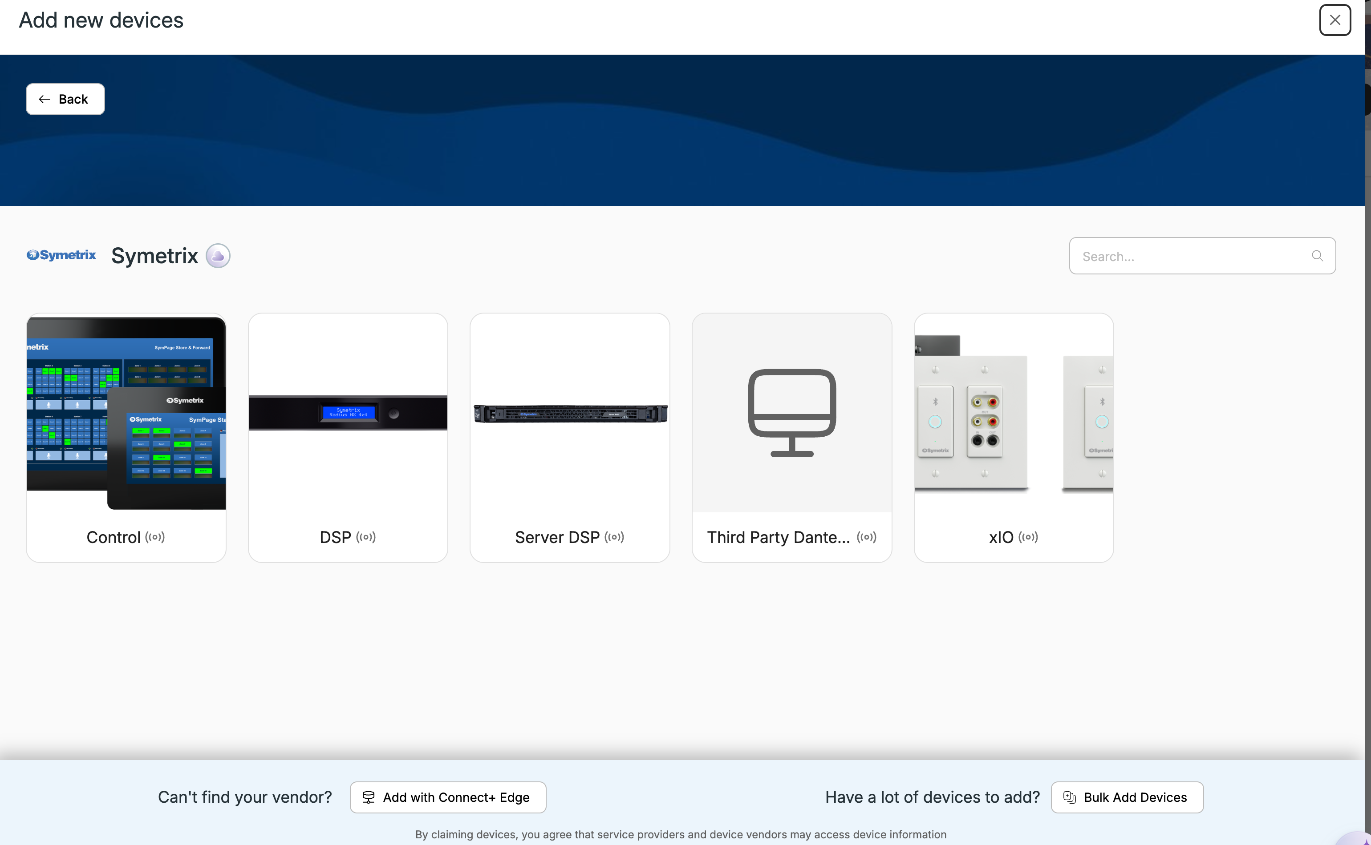Click the signal icon beside xIO

click(1028, 537)
